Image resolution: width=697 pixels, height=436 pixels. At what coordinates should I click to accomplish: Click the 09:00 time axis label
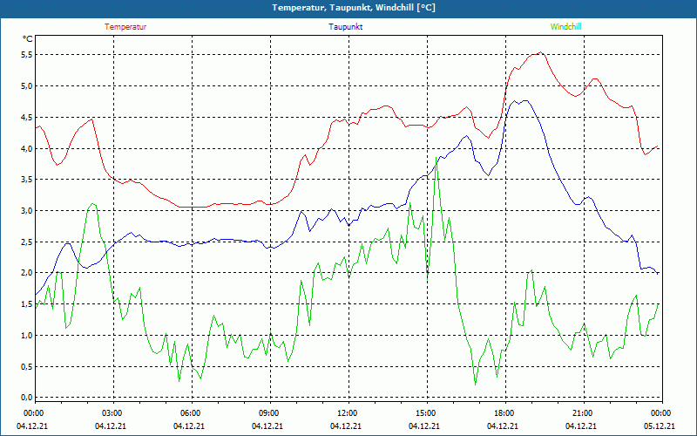pyautogui.click(x=270, y=413)
